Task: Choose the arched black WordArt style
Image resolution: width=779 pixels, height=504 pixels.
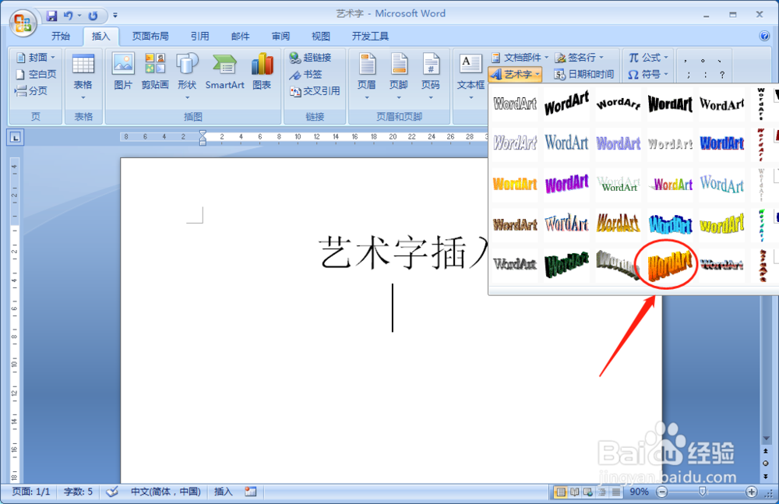Action: 618,104
